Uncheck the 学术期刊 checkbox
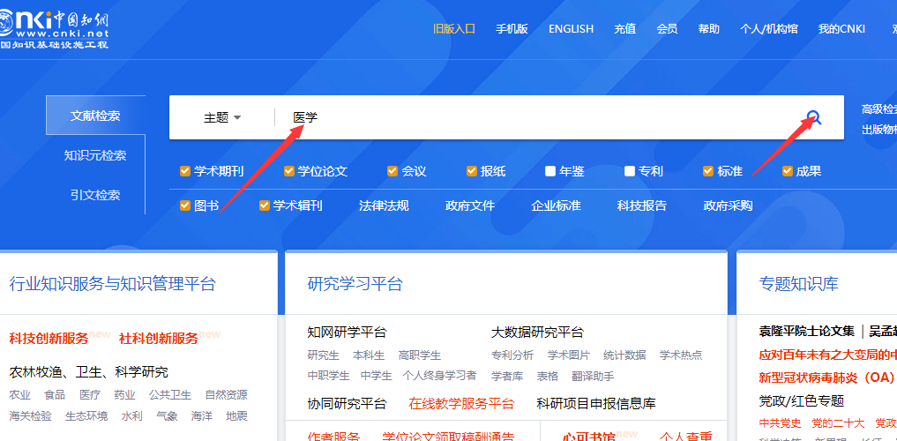Screen dimensions: 897x441 pos(185,171)
